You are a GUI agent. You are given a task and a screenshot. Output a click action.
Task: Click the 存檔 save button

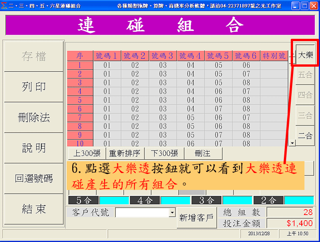click(x=34, y=56)
